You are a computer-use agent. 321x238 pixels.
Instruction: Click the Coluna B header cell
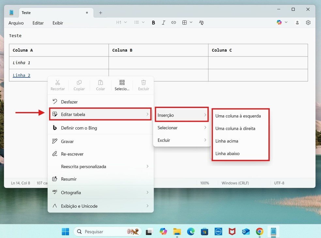pyautogui.click(x=159, y=50)
